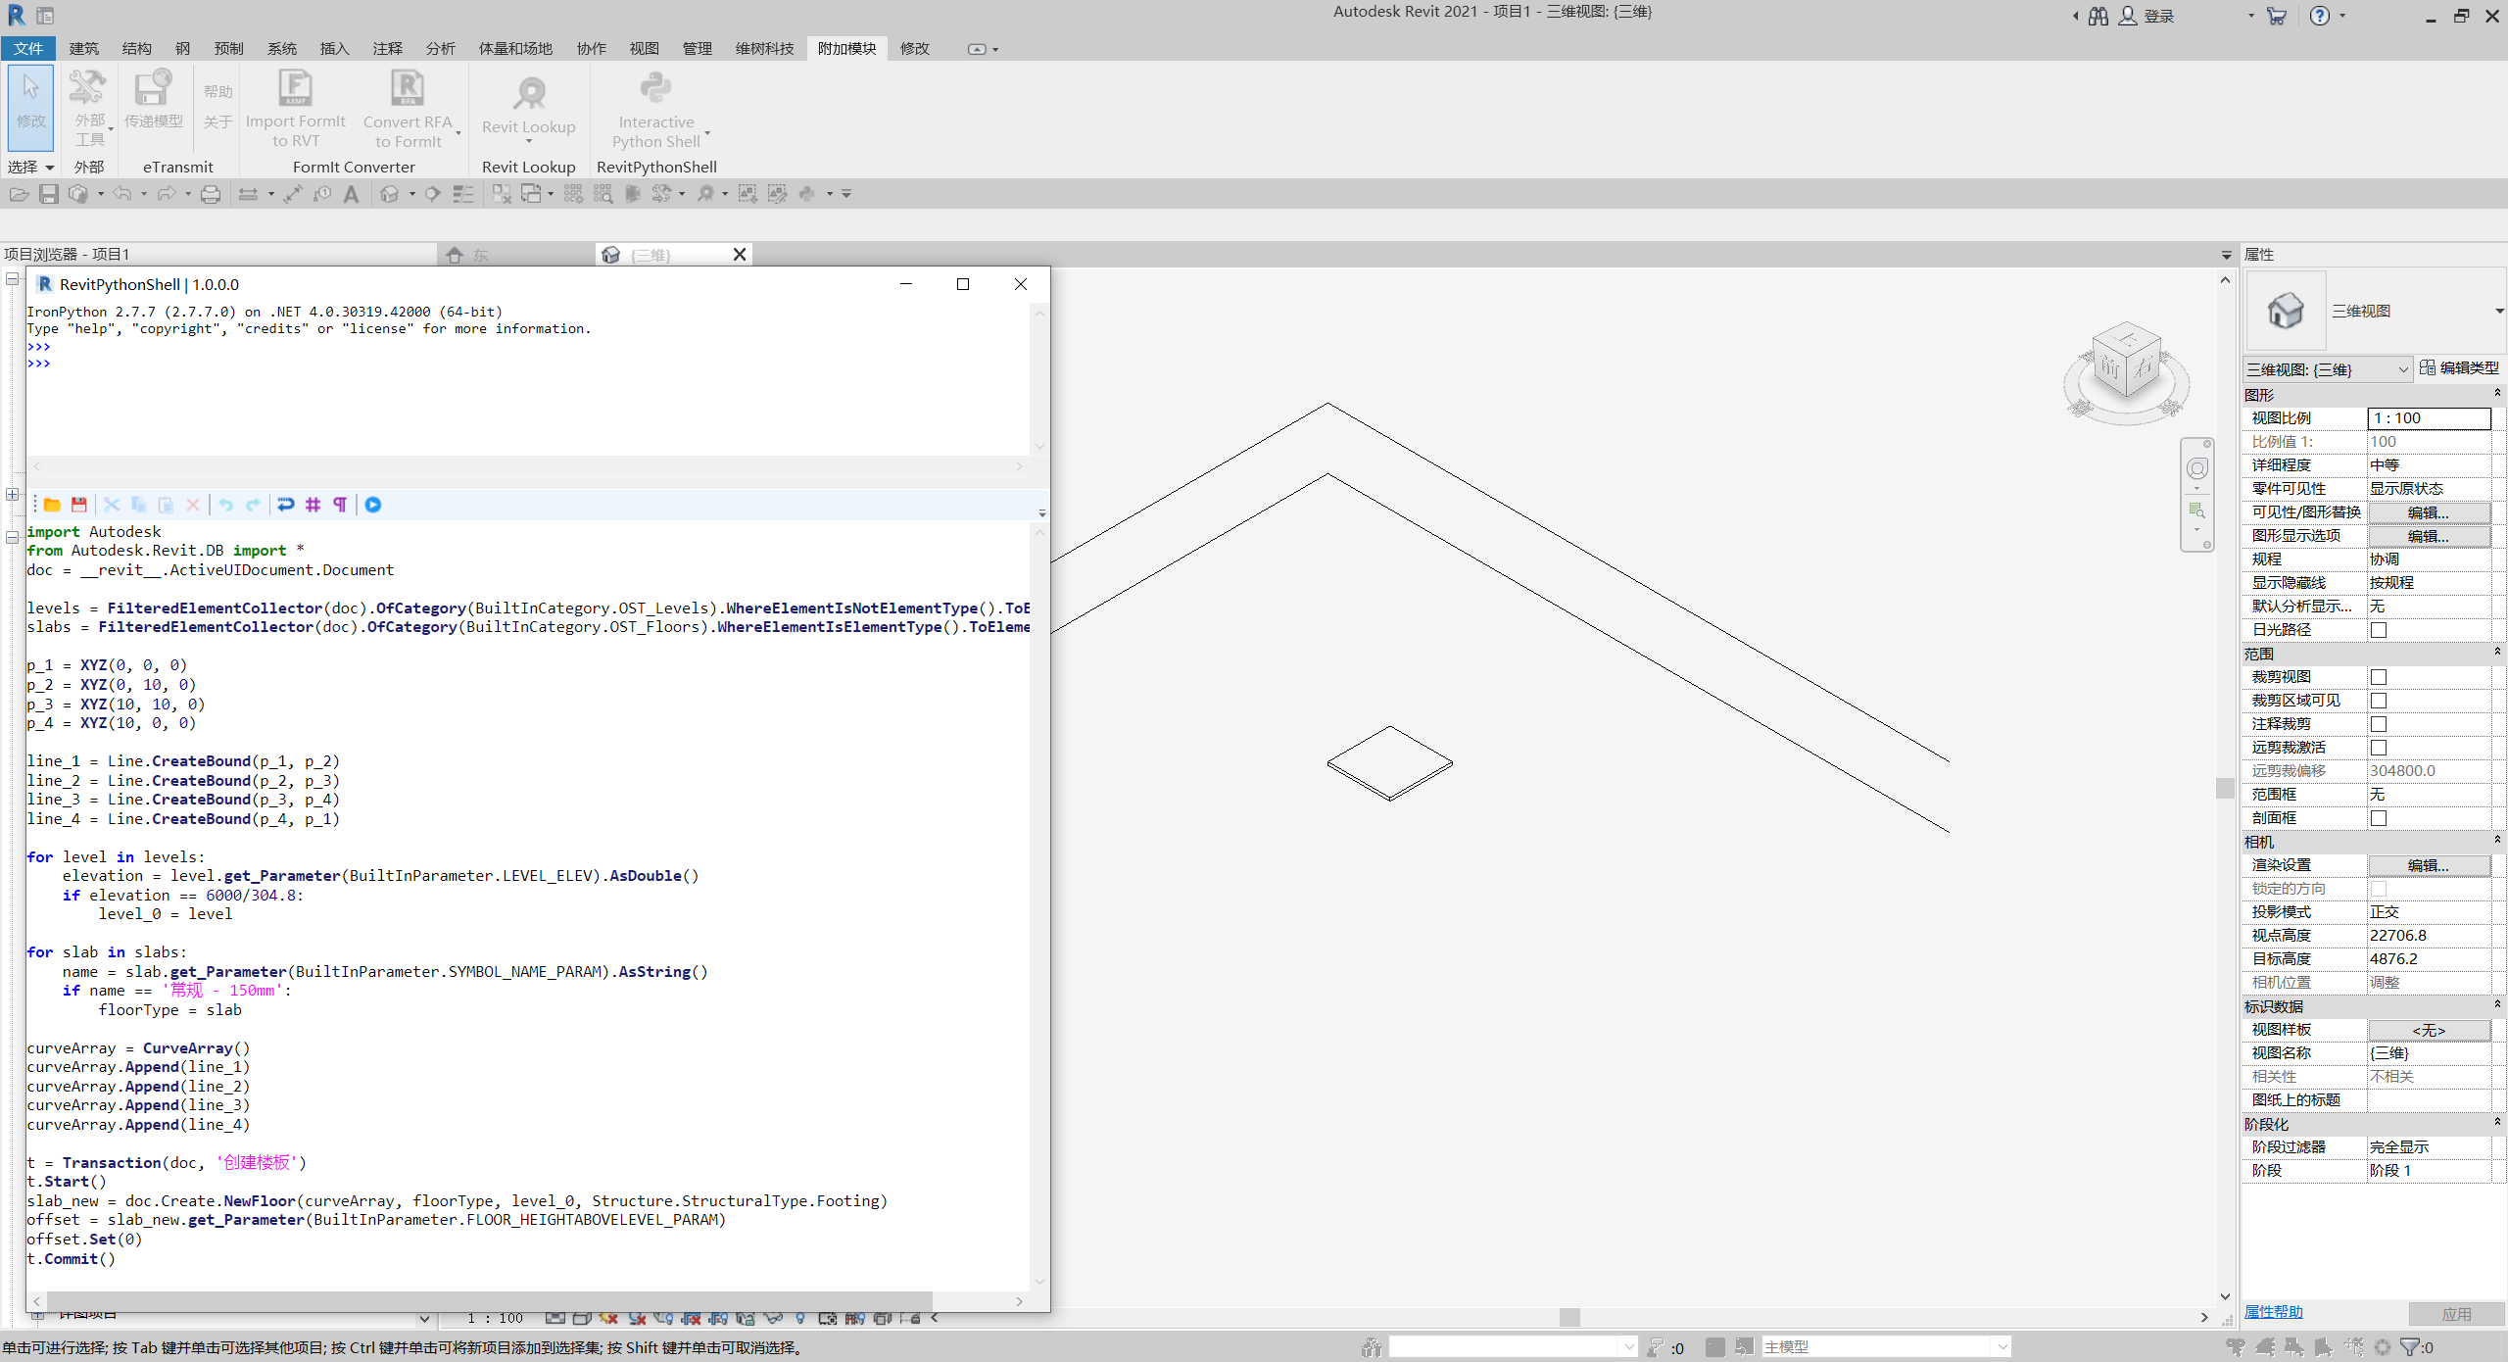The height and width of the screenshot is (1362, 2508).
Task: Open the 视图 ribbon tab
Action: (x=644, y=48)
